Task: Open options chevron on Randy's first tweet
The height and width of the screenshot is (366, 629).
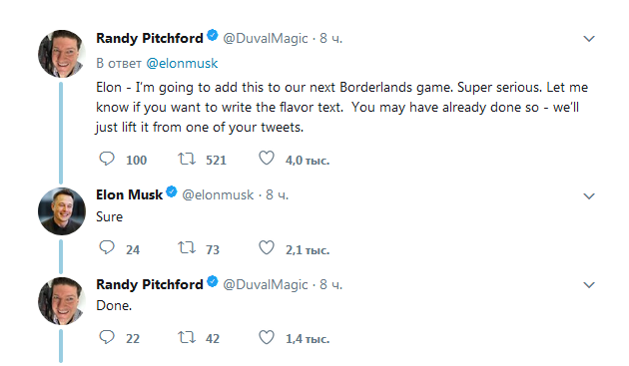Action: pos(588,39)
